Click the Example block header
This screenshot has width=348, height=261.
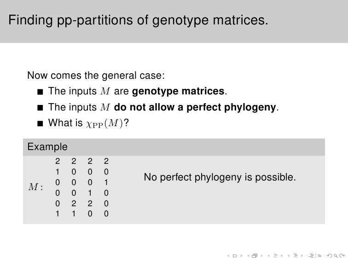coord(174,147)
